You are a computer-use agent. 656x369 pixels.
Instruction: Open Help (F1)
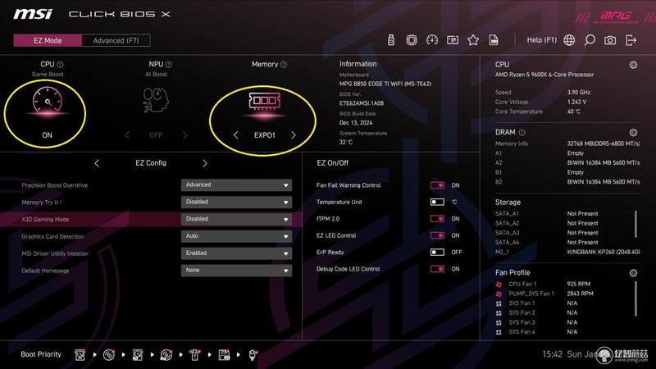coord(542,40)
